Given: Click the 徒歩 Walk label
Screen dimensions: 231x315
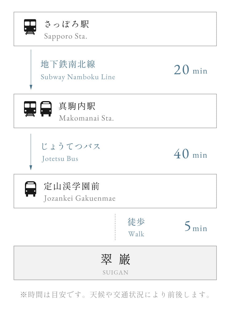Looking at the screenshot, I should 136,227.
